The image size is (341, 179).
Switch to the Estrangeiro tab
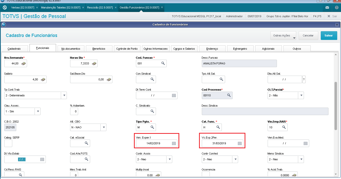[240, 49]
